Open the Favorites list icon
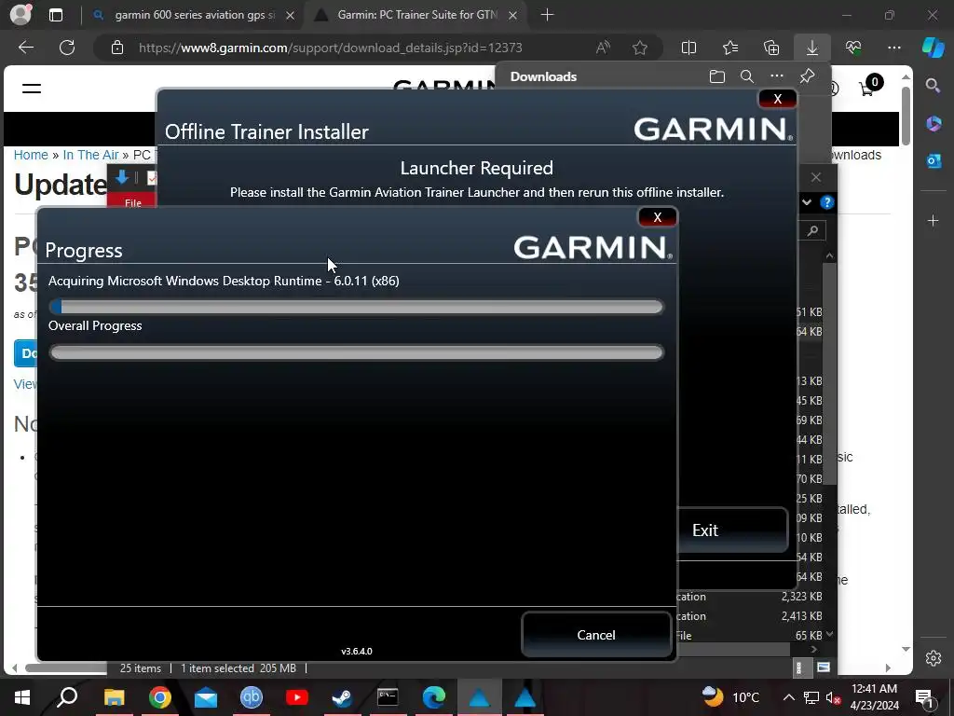The width and height of the screenshot is (954, 716). [730, 48]
